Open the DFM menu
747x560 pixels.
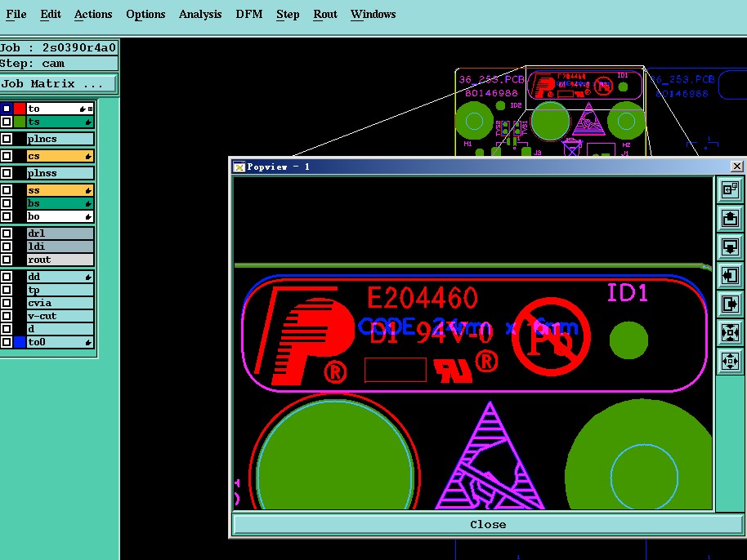tap(248, 14)
